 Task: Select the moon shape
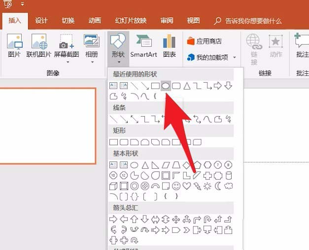pos(218,186)
